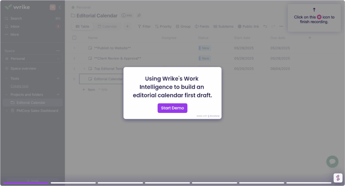The height and width of the screenshot is (186, 345).
Task: Open the Fields options
Action: point(202,26)
